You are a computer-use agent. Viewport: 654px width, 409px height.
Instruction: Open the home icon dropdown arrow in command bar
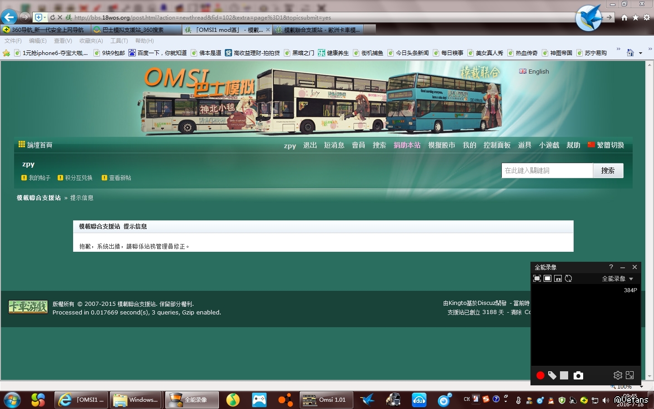(640, 53)
